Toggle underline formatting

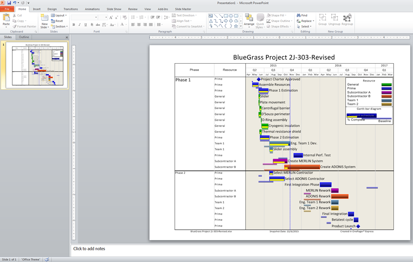pyautogui.click(x=86, y=25)
